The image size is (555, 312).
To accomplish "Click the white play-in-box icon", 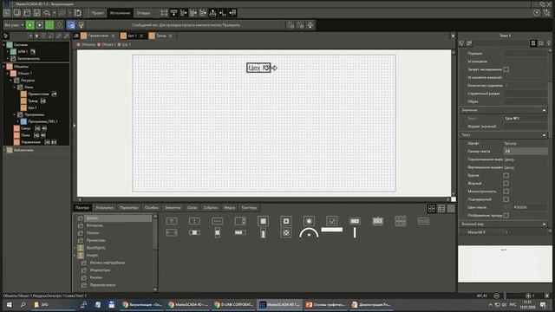I will point(40,25).
